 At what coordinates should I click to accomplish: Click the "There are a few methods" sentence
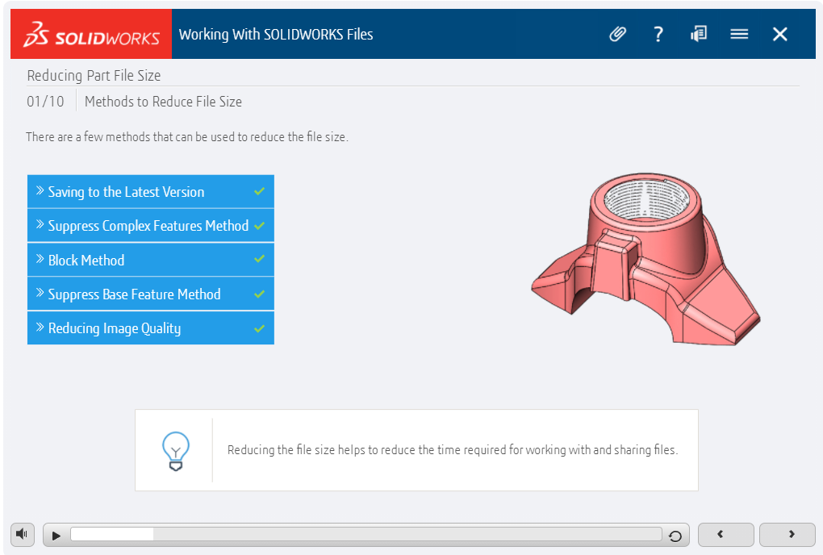[187, 137]
